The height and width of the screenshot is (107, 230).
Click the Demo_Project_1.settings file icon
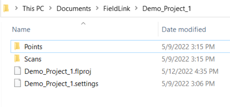(17, 83)
